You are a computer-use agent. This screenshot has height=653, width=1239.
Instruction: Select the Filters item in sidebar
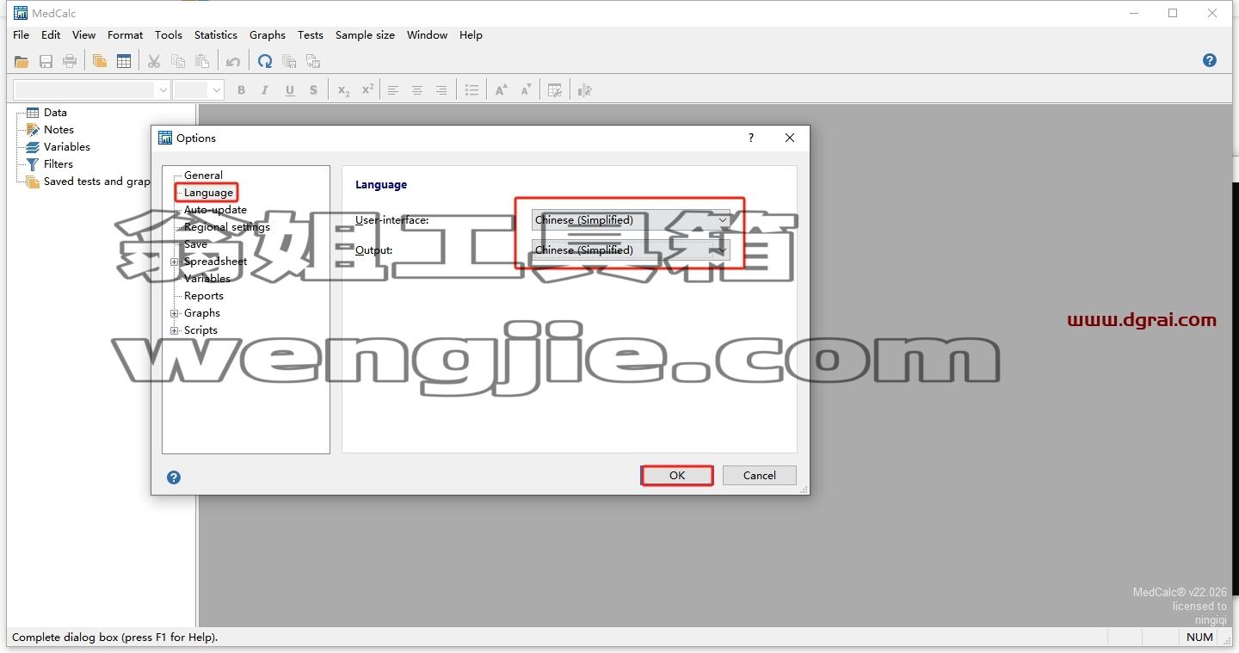[x=59, y=164]
